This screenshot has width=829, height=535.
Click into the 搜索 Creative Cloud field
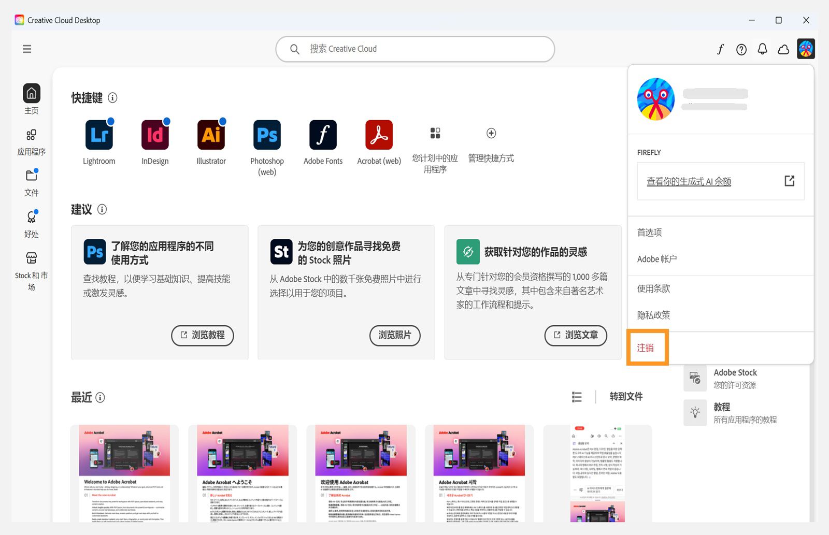415,49
